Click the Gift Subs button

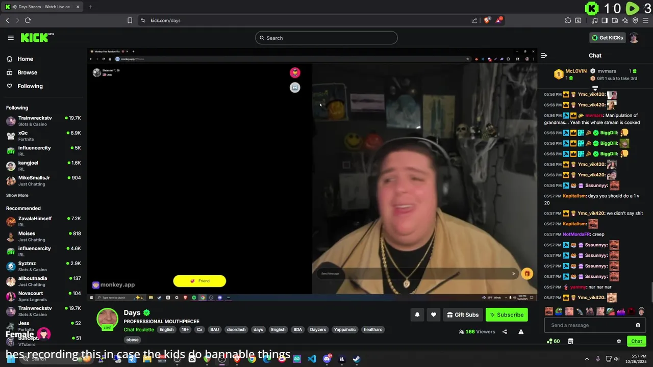(x=463, y=315)
